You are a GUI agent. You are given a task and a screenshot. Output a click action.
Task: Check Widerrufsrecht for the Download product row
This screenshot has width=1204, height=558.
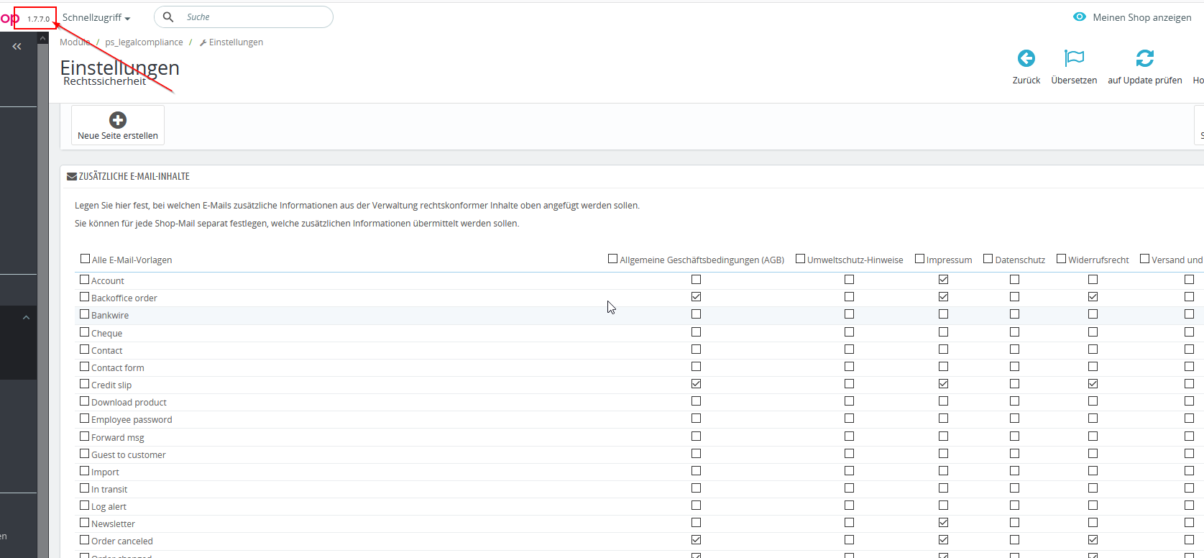[x=1093, y=401]
